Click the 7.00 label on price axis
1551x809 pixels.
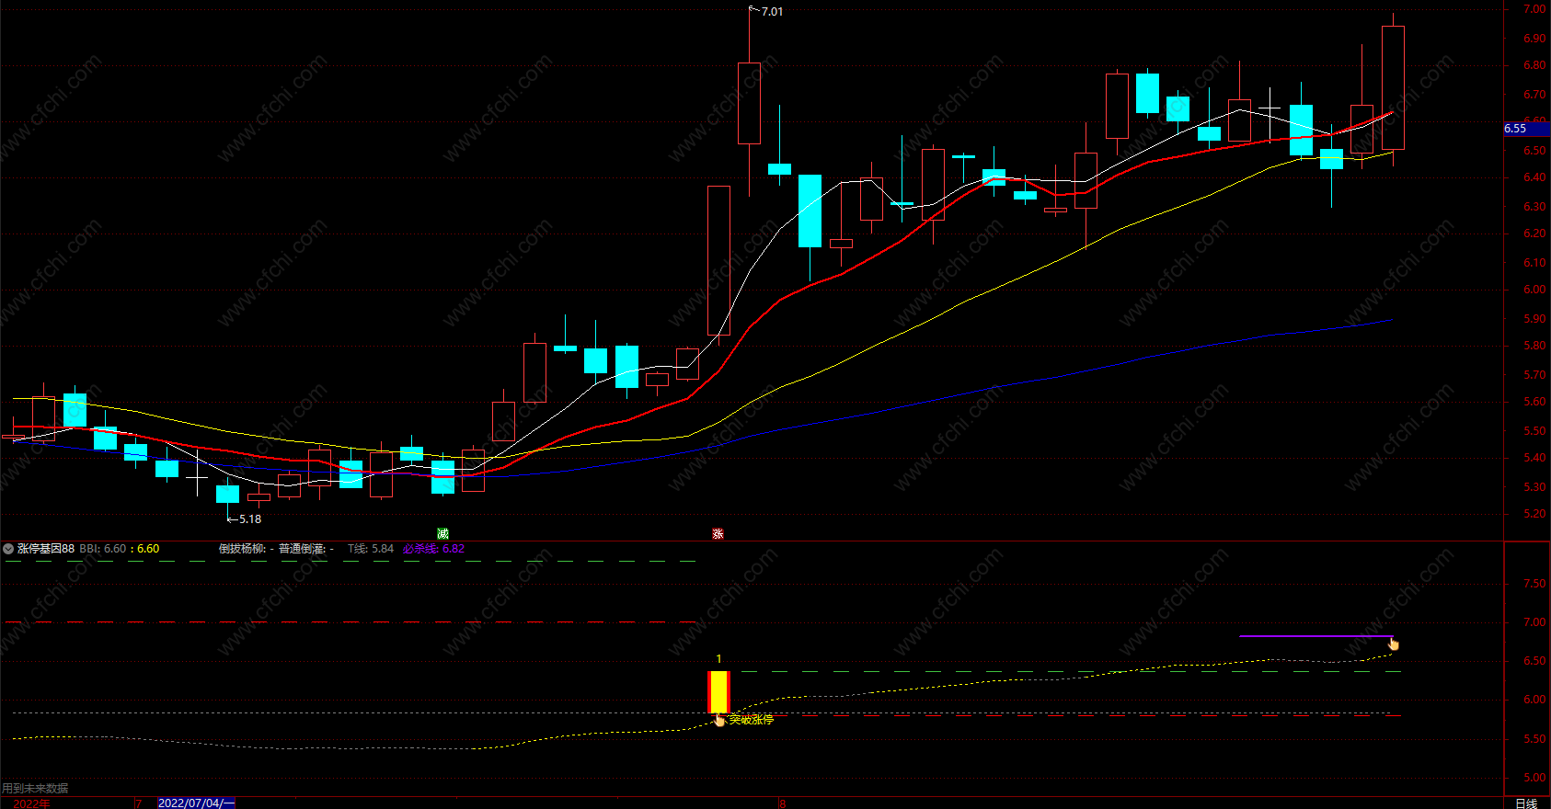[x=1534, y=9]
